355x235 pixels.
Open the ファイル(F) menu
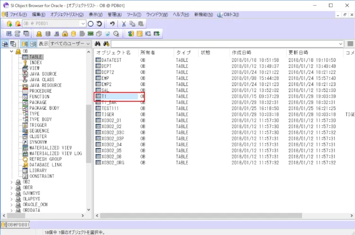pyautogui.click(x=18, y=15)
